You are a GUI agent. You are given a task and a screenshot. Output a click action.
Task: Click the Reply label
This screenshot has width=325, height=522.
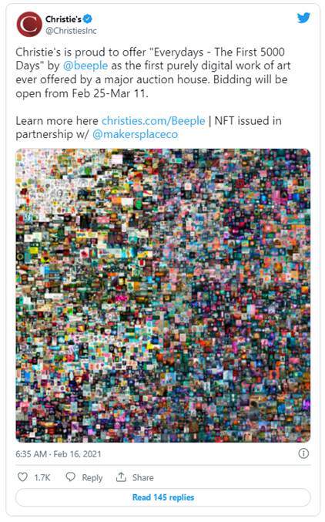point(92,477)
